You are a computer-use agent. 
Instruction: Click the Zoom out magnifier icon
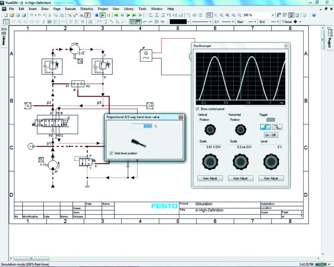click(x=239, y=15)
